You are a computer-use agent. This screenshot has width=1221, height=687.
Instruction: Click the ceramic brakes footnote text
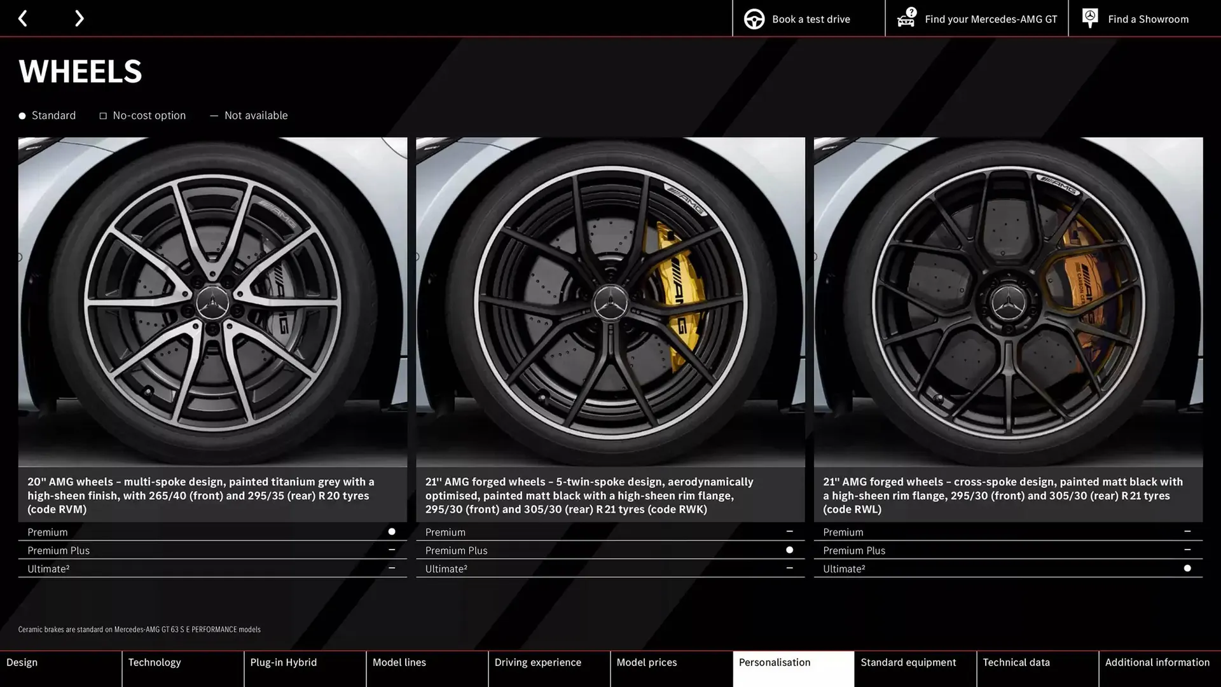(139, 630)
